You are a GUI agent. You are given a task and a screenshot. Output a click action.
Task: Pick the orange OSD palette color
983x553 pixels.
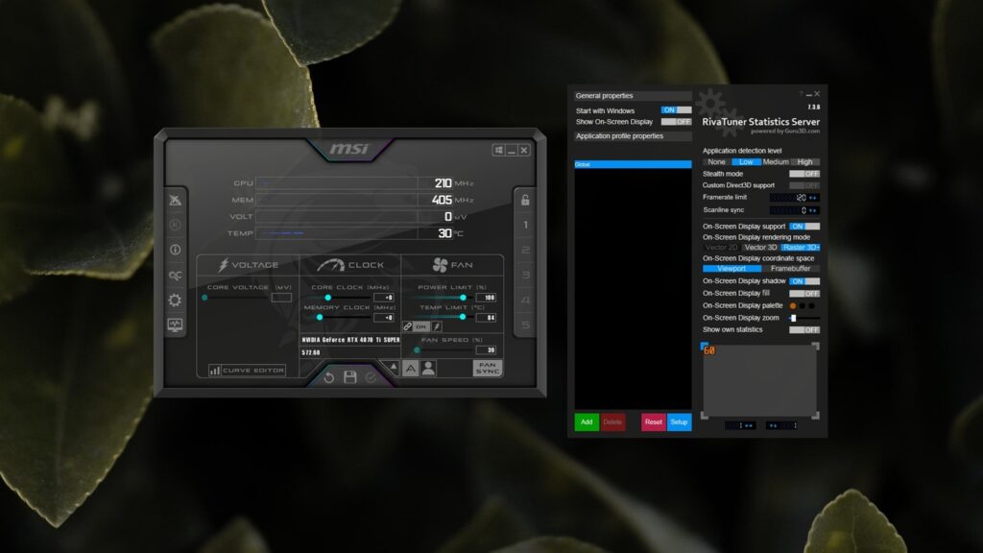(793, 306)
